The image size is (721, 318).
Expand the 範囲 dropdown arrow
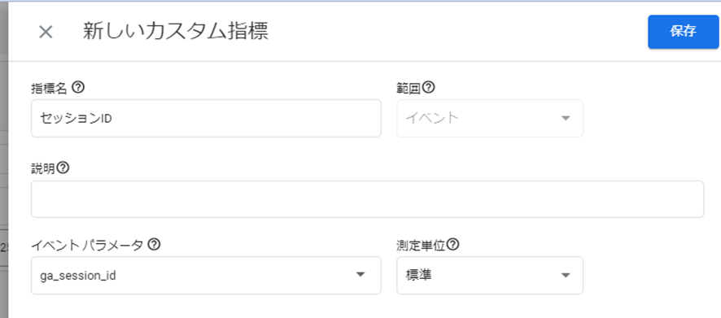566,119
